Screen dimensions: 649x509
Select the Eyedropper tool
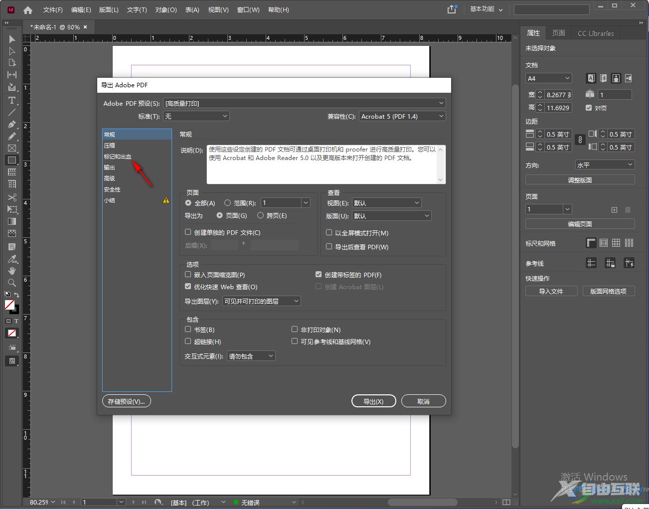(12, 259)
